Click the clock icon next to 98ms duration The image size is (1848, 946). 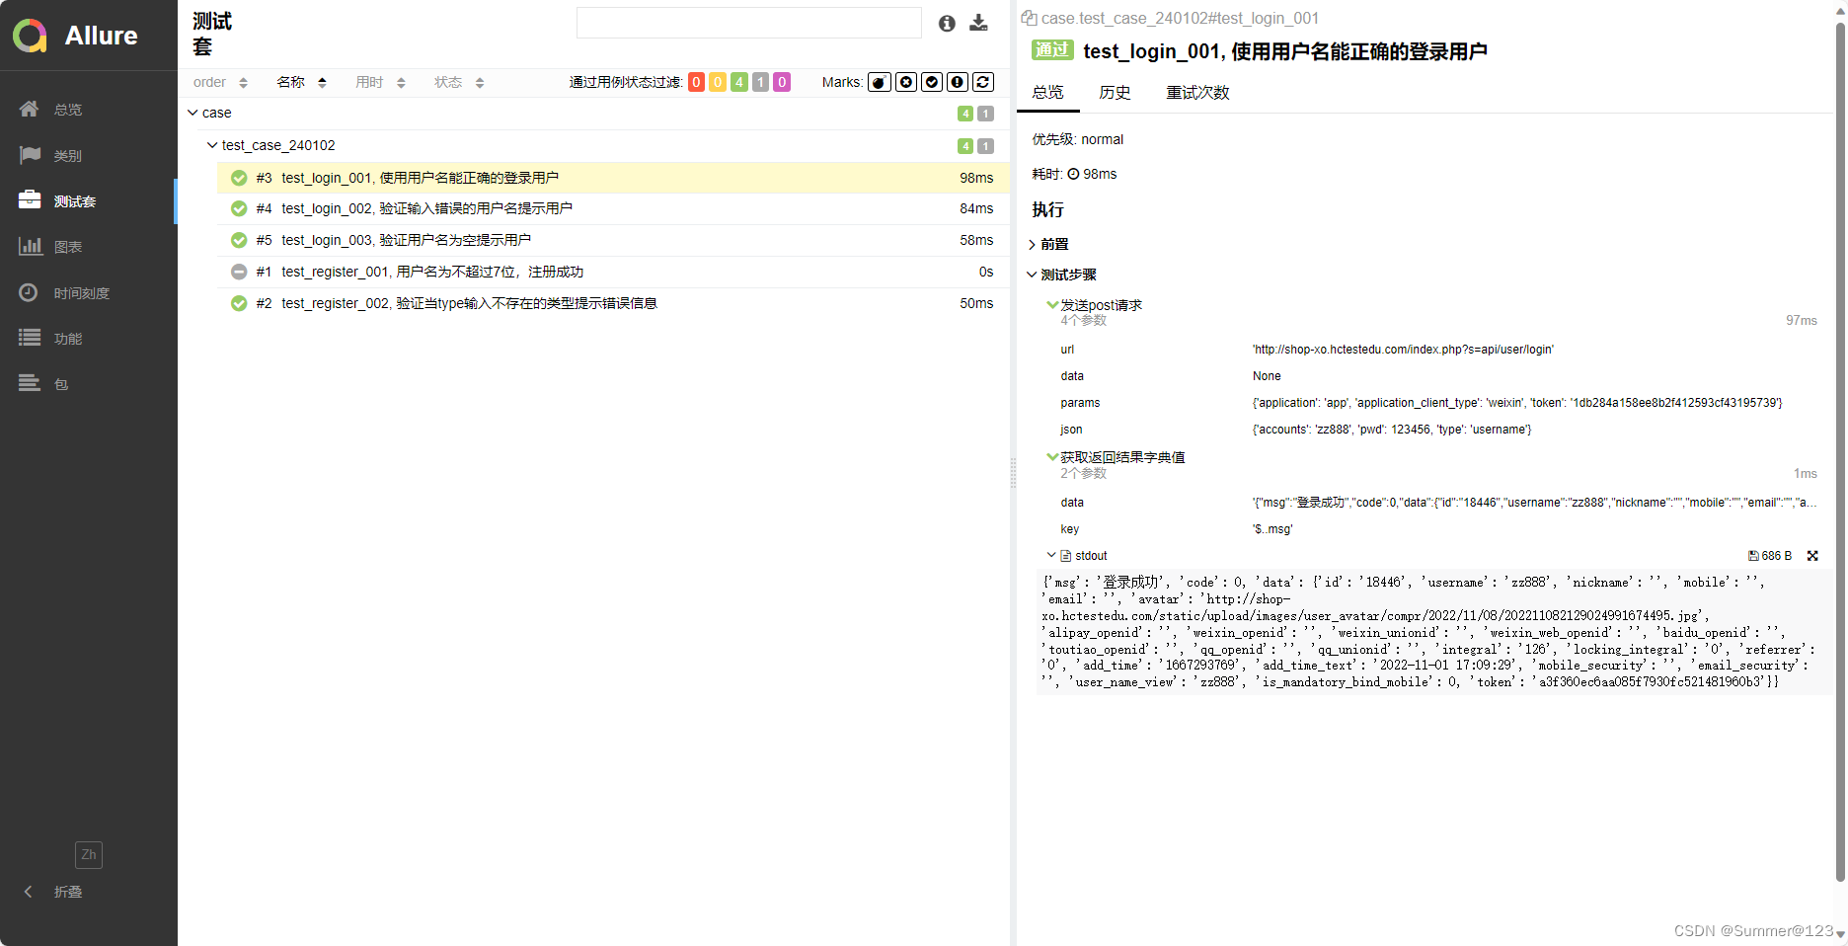pos(1073,174)
